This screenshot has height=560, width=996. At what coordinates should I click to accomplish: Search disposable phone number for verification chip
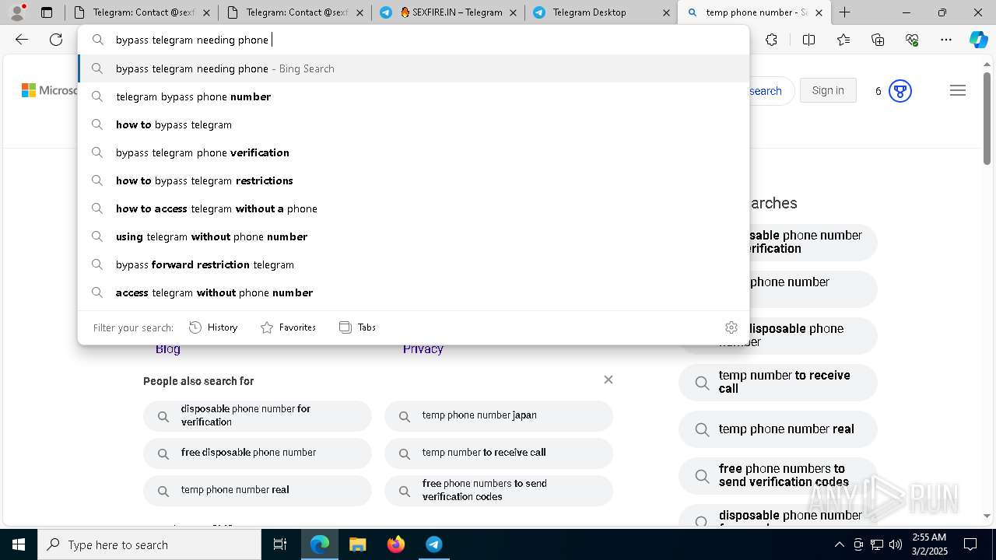point(258,415)
